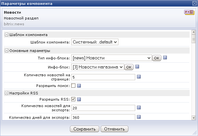This screenshot has height=136, width=198.
Task: Open help for Количество дней для экспорта
Action: [x=139, y=117]
